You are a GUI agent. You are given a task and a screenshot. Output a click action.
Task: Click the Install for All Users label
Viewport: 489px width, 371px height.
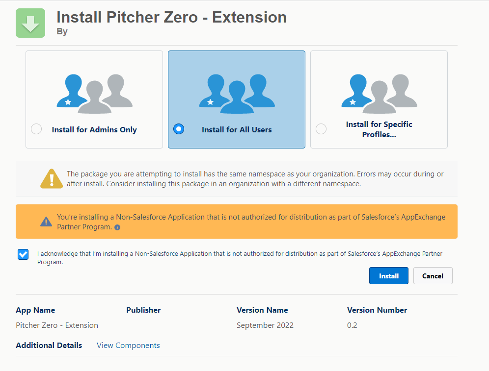click(x=237, y=130)
